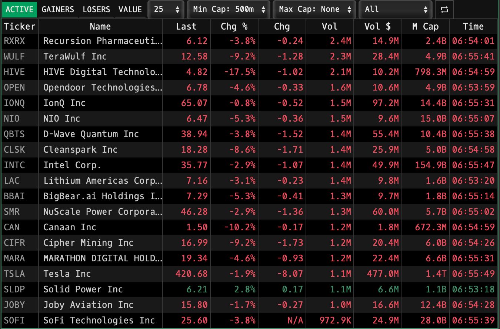Select SLDP change percent 2.8%

(x=245, y=289)
